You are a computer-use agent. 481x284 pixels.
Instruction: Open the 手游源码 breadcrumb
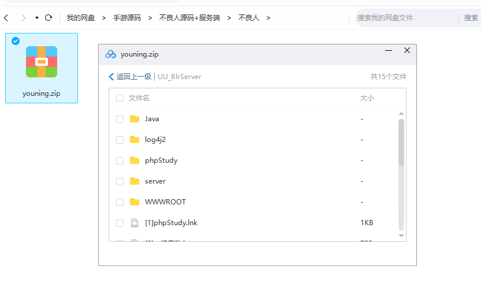click(x=127, y=18)
